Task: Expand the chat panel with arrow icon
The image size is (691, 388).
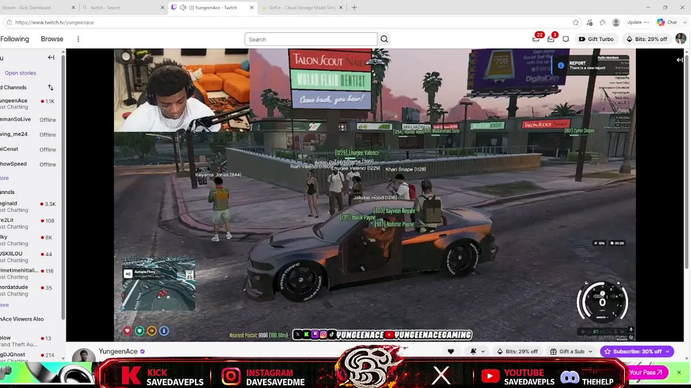Action: (x=680, y=60)
